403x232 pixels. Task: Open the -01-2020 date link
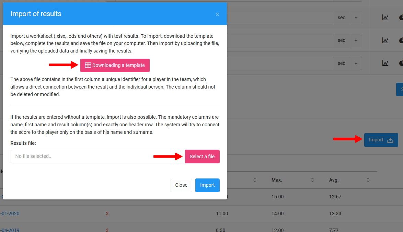(x=10, y=213)
